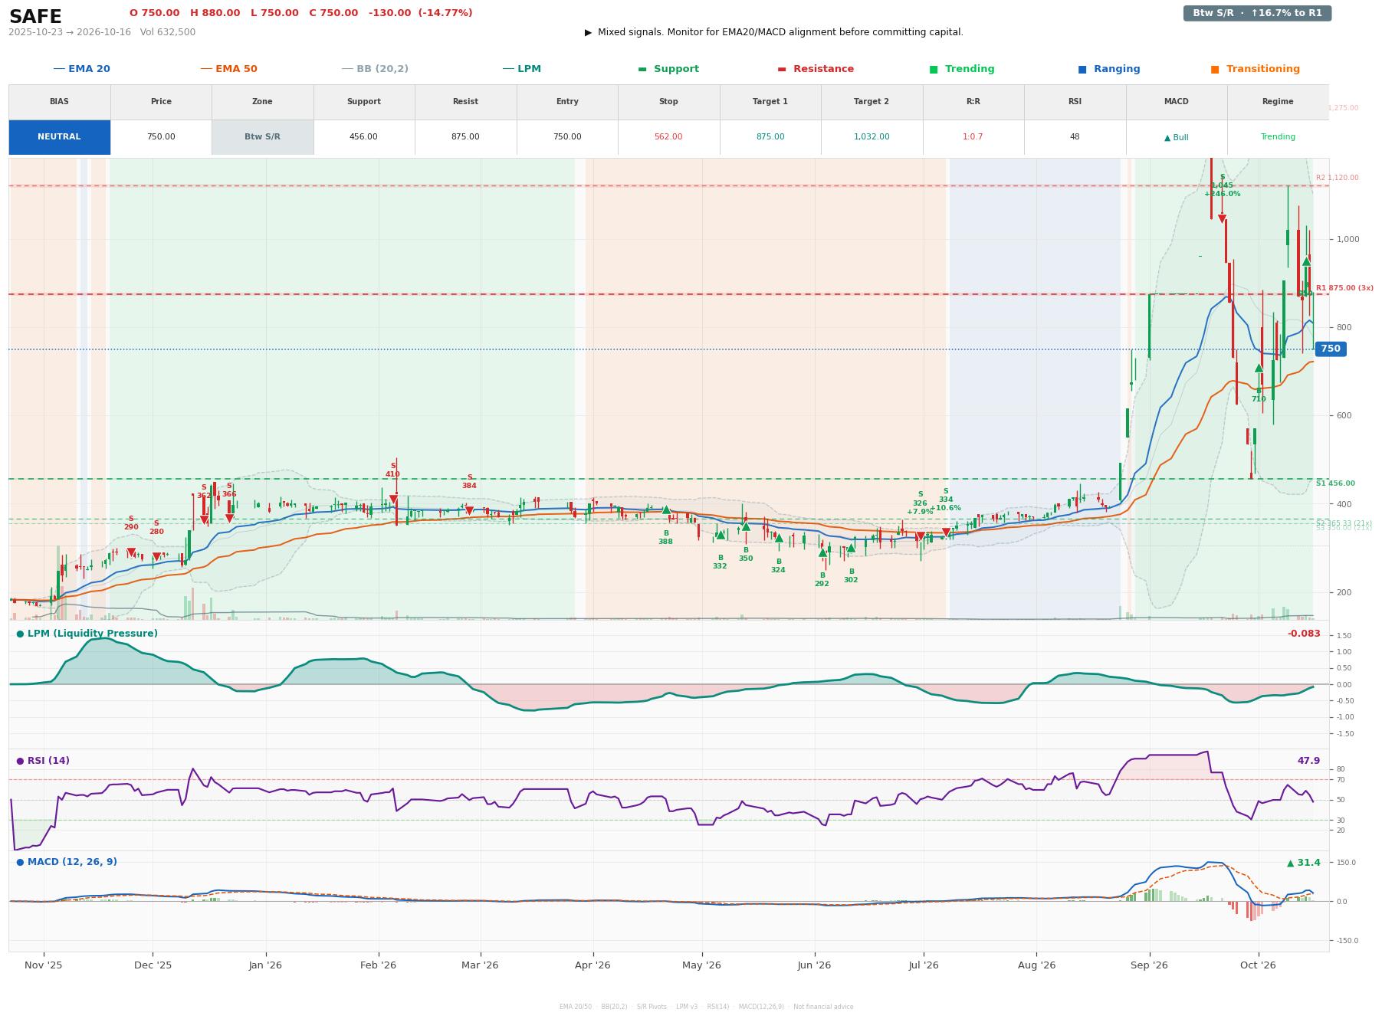
Task: Click the Sep '26 axis label
Action: (1149, 965)
